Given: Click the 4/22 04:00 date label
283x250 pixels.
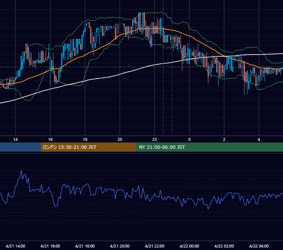Looking at the screenshot, I should coord(259,246).
